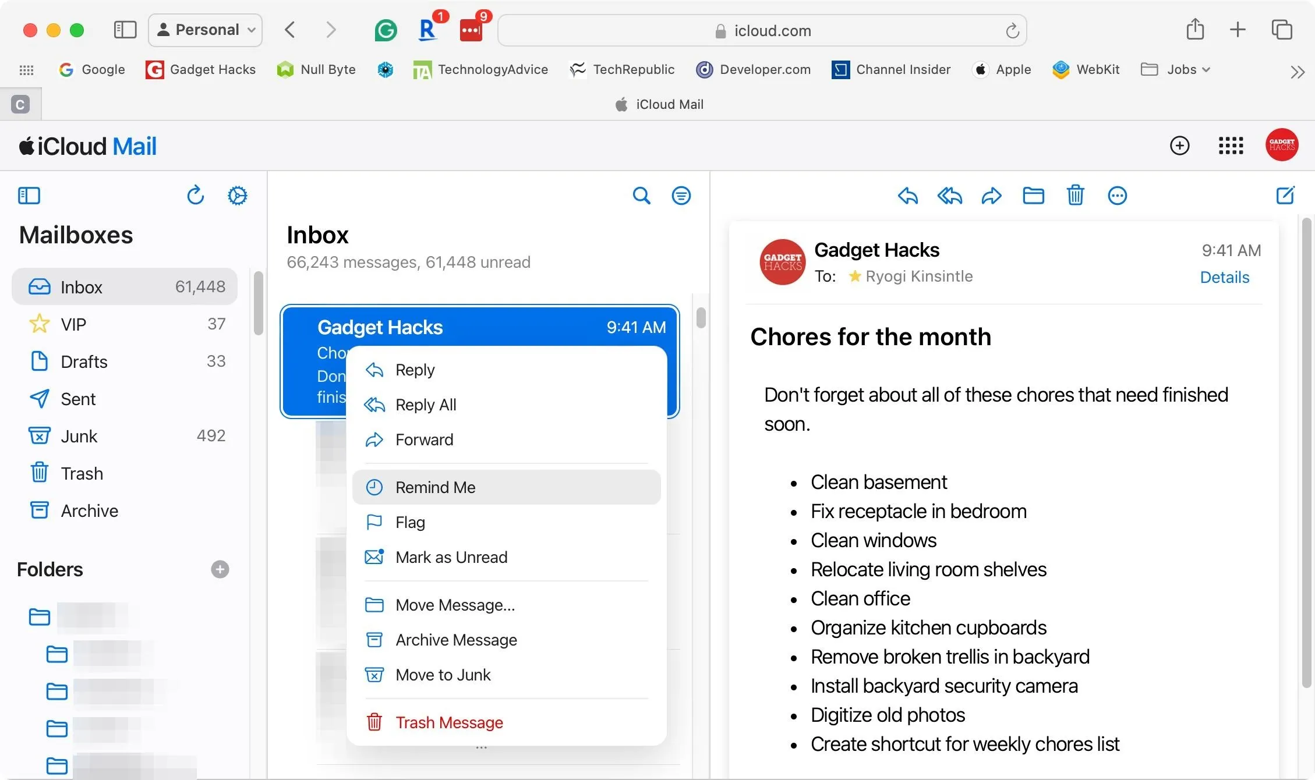
Task: Open More actions ellipsis in toolbar
Action: (1117, 196)
